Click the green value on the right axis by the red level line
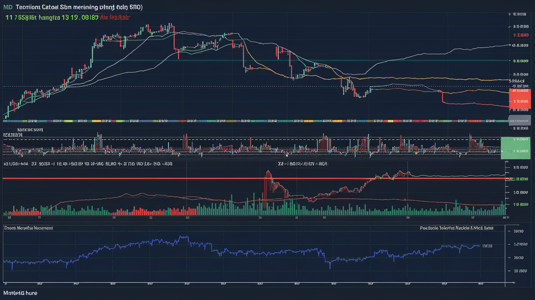The width and height of the screenshot is (535, 300). click(x=521, y=179)
